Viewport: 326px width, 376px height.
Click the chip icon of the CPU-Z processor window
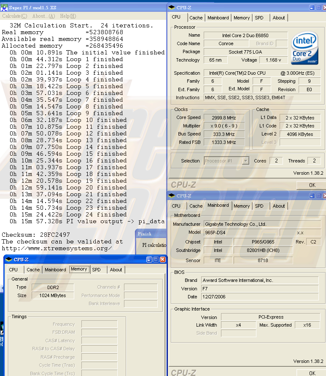[172, 7]
